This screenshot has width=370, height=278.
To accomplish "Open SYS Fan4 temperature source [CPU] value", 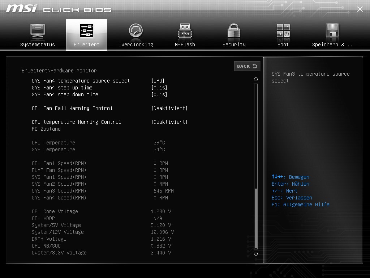I will coord(158,81).
